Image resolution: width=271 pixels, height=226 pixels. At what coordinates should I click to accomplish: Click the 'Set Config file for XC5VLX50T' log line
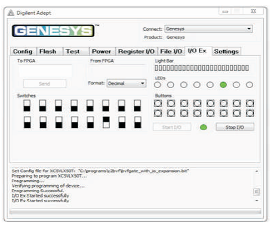pos(100,171)
